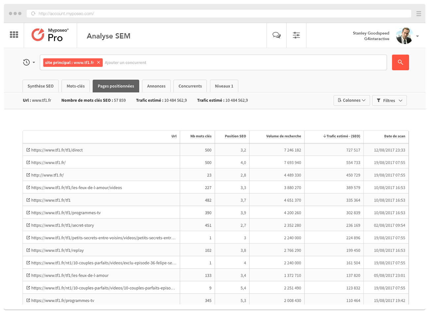Image resolution: width=429 pixels, height=313 pixels.
Task: Open the les-feux-de-l-amour/videos URL
Action: coord(76,188)
